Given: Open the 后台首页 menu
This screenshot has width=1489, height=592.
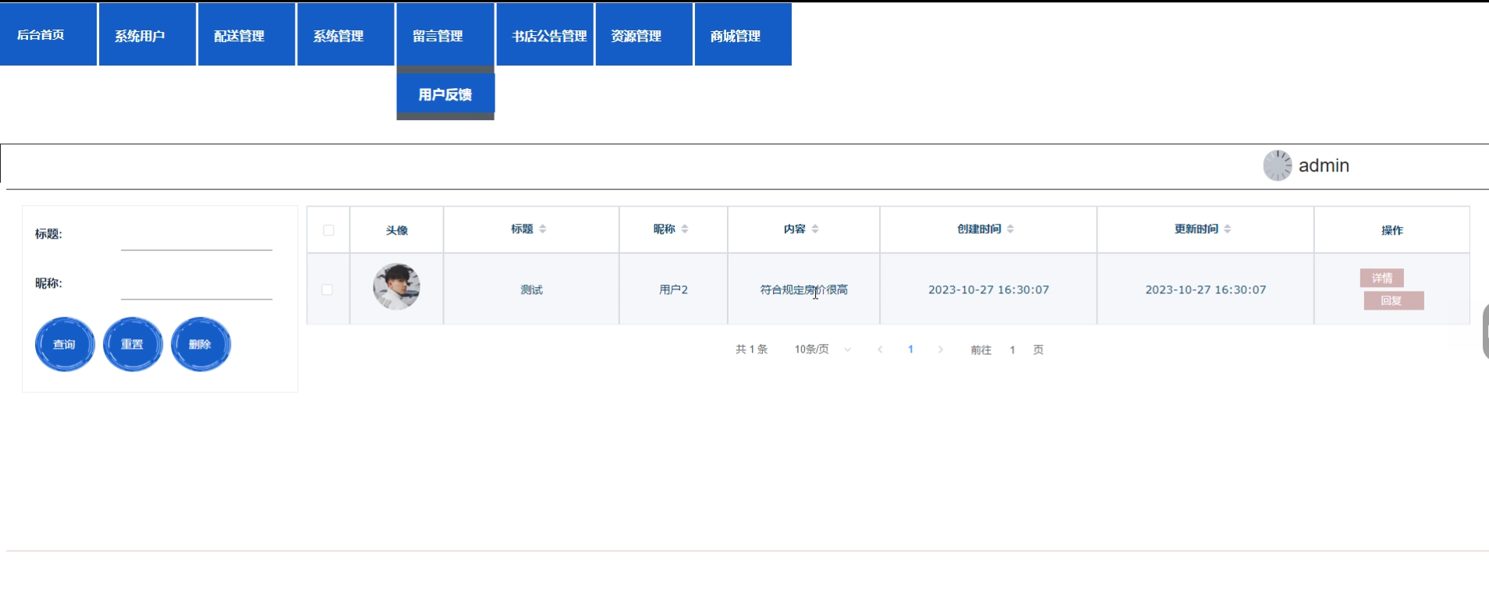Looking at the screenshot, I should (x=48, y=35).
